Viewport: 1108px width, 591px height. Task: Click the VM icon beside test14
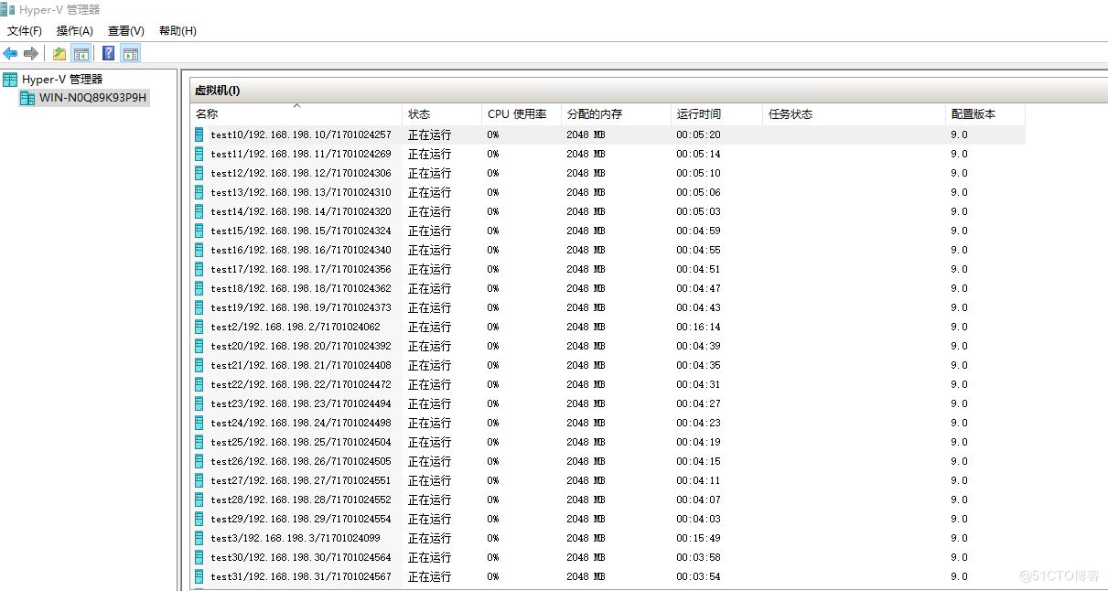point(199,211)
